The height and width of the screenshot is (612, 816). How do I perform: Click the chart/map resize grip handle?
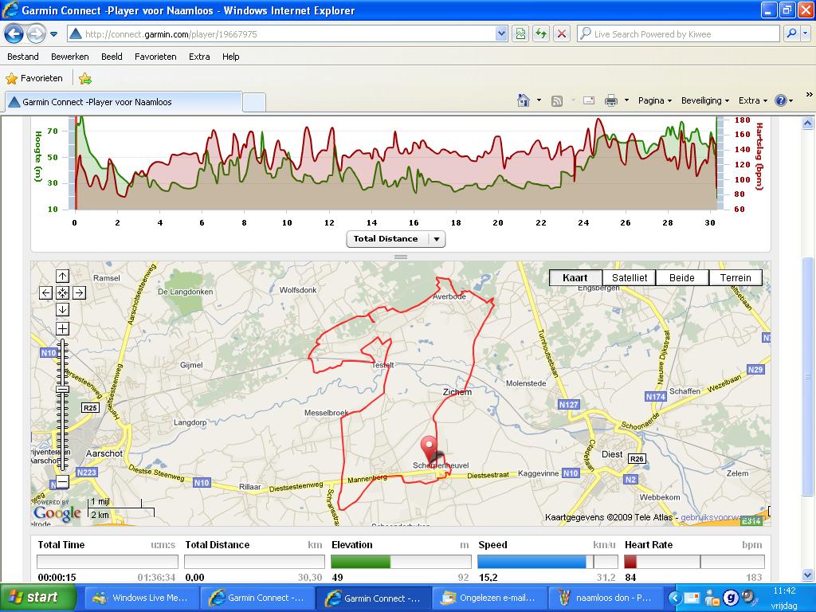click(x=401, y=257)
